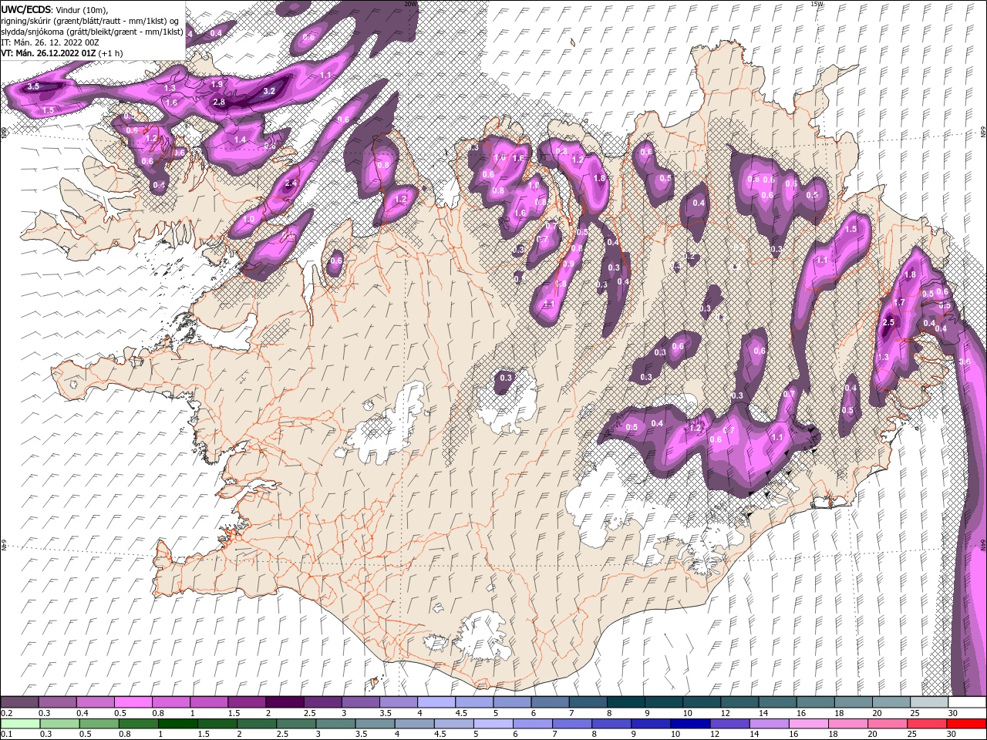
Task: Select the medium purple 1.5 swatch in the snow legend
Action: click(246, 702)
